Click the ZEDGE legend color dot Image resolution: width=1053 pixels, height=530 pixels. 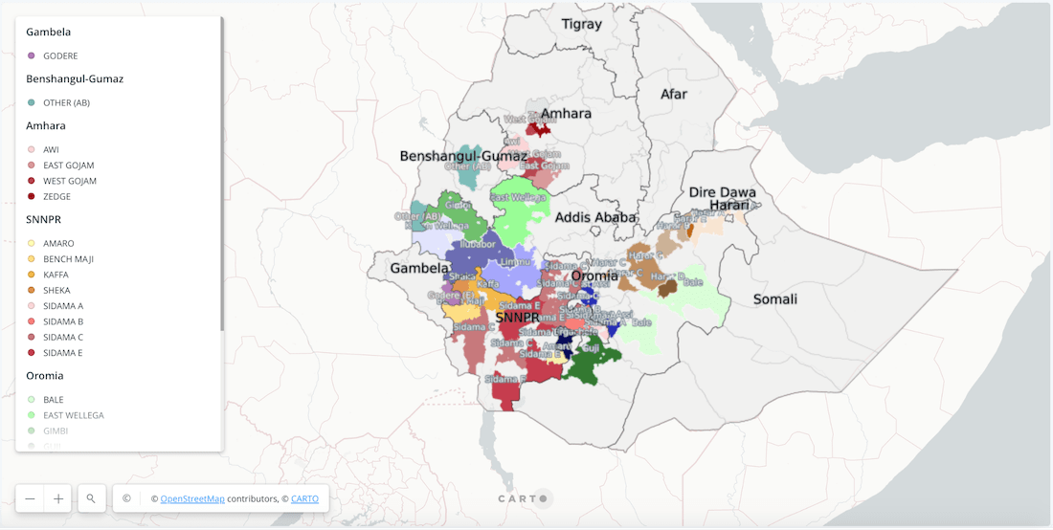tap(31, 196)
